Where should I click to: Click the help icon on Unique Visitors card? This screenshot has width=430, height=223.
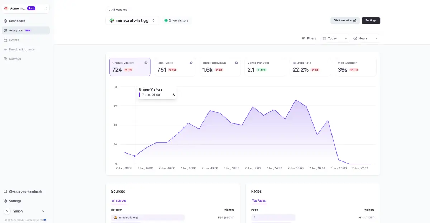click(146, 63)
